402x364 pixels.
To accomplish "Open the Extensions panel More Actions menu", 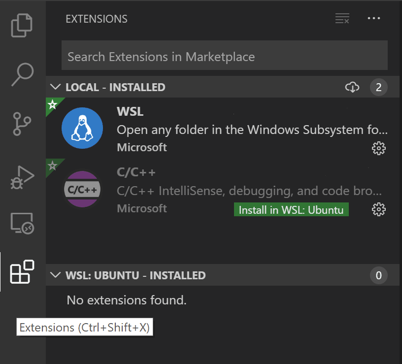I will [374, 18].
